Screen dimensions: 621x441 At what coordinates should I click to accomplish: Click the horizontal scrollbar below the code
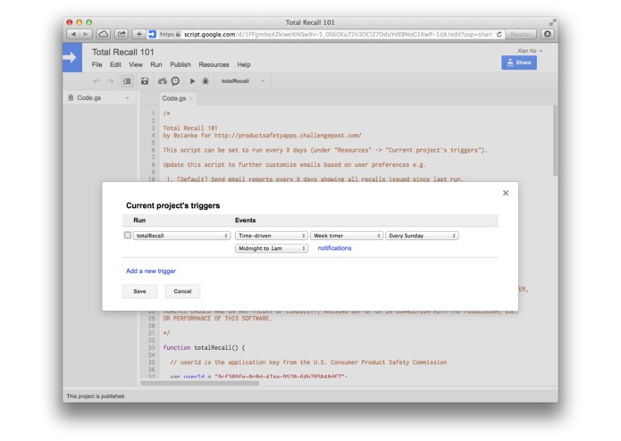point(200,383)
